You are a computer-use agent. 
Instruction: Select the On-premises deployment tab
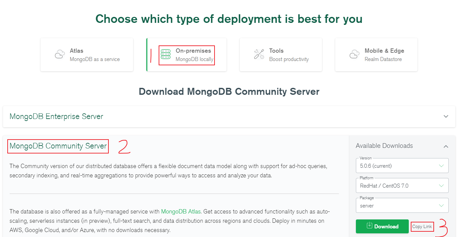click(x=187, y=55)
